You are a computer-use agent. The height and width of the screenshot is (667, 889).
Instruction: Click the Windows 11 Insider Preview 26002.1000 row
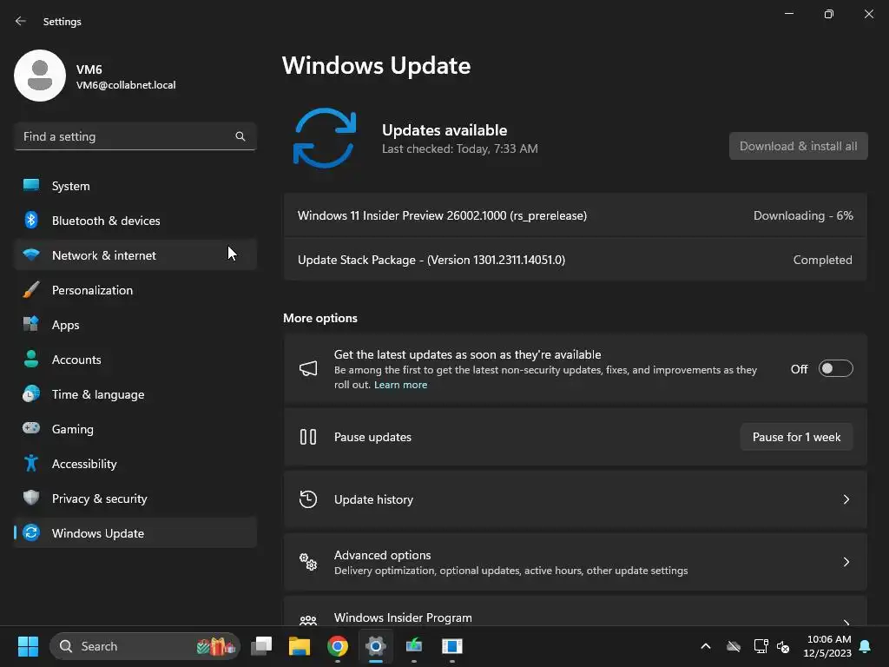pos(576,215)
